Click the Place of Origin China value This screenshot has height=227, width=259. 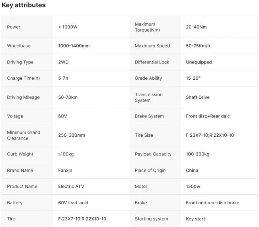pyautogui.click(x=192, y=170)
